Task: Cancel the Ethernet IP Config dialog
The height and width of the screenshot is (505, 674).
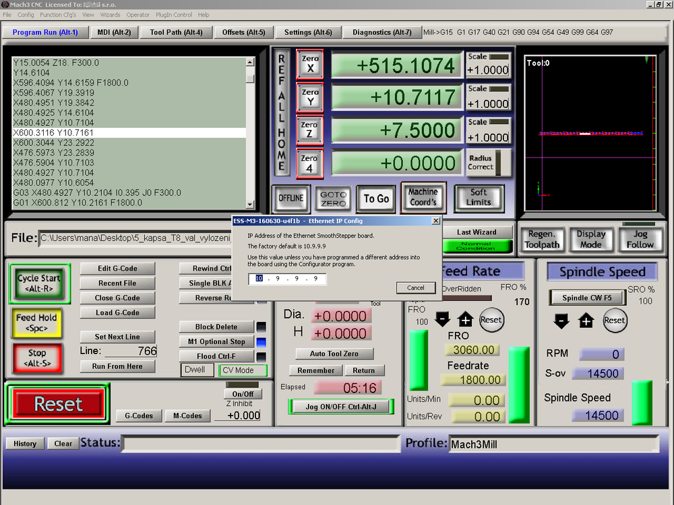Action: 416,288
